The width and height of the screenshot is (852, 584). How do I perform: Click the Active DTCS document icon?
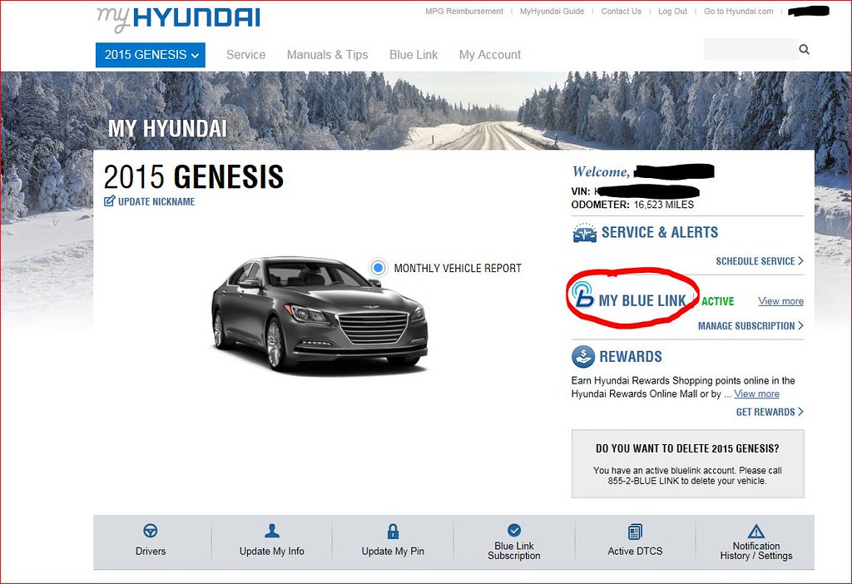click(x=635, y=532)
